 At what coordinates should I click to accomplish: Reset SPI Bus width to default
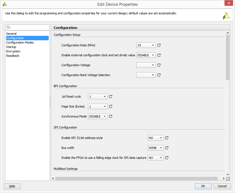pos(167,148)
